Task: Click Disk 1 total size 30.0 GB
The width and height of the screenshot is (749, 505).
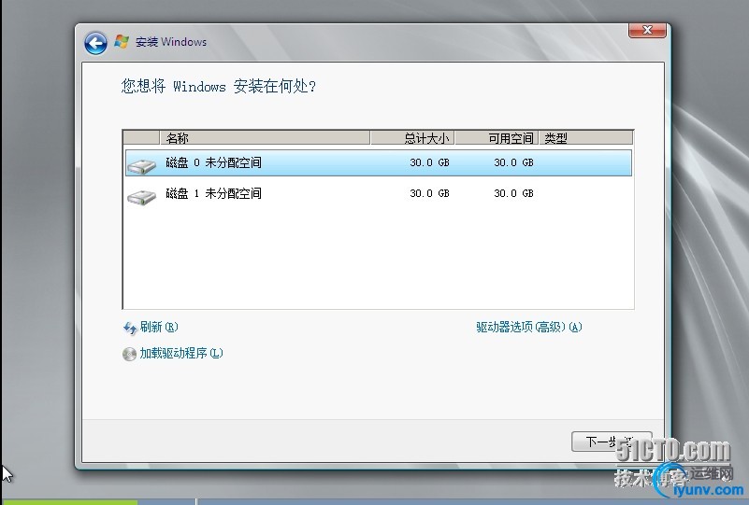Action: pyautogui.click(x=429, y=193)
